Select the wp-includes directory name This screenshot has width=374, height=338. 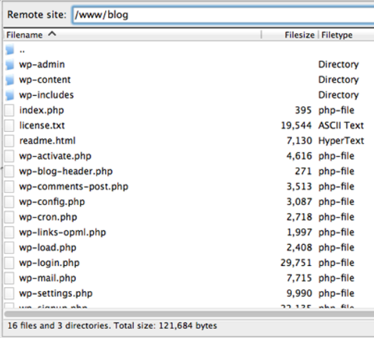[x=46, y=95]
